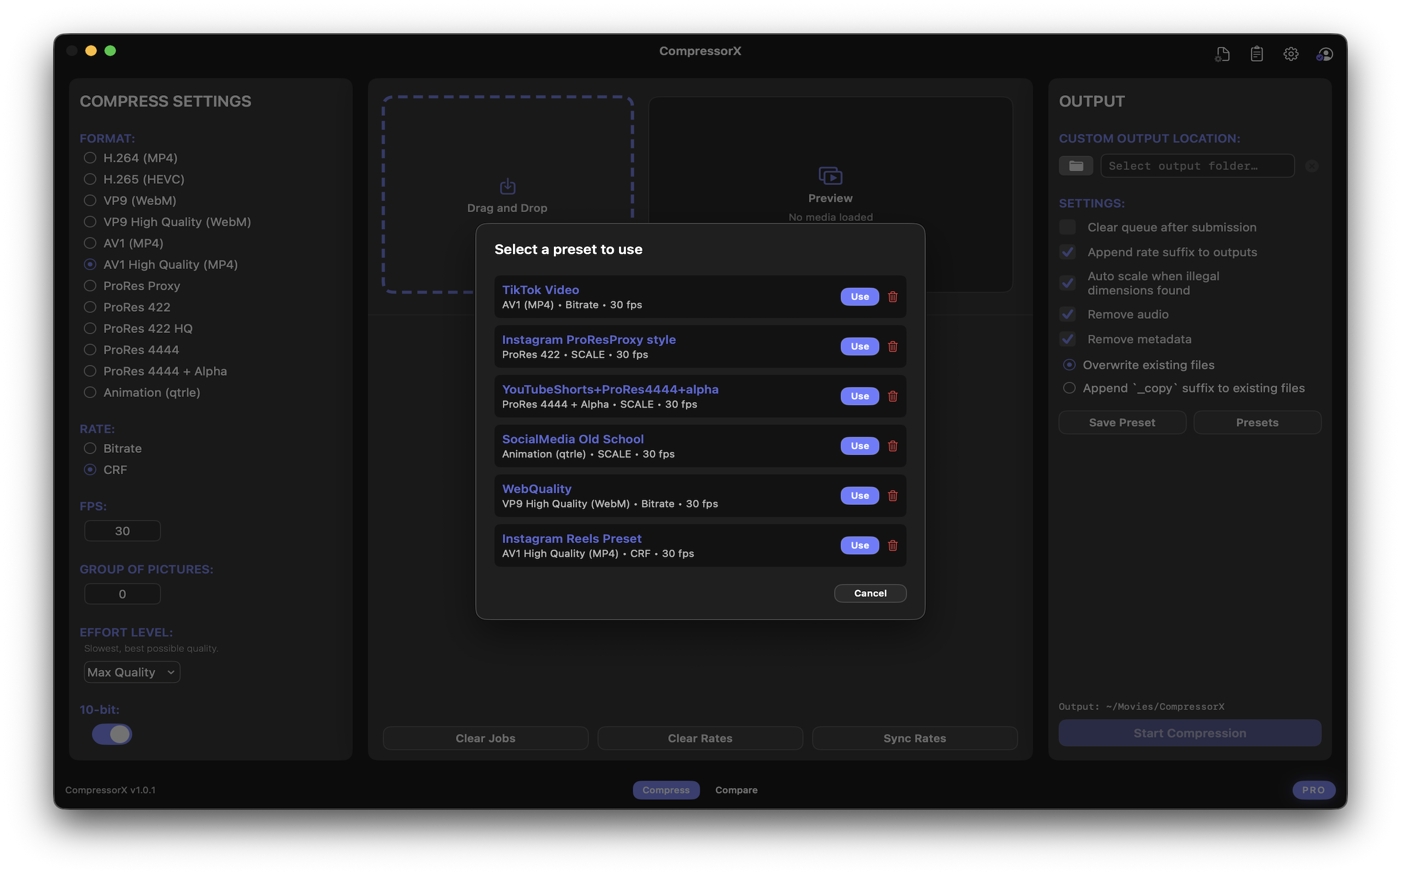Switch to the Compare tab
The height and width of the screenshot is (875, 1401).
[x=736, y=789]
